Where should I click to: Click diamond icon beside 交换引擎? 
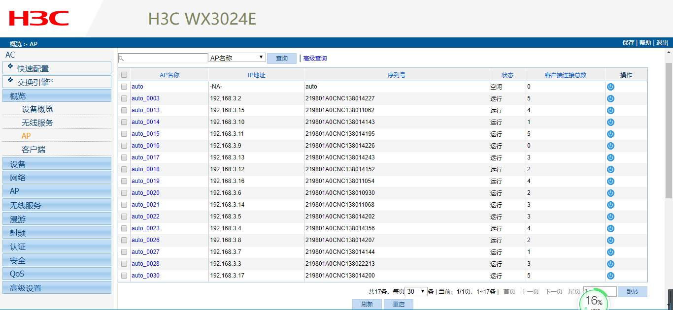pos(10,79)
